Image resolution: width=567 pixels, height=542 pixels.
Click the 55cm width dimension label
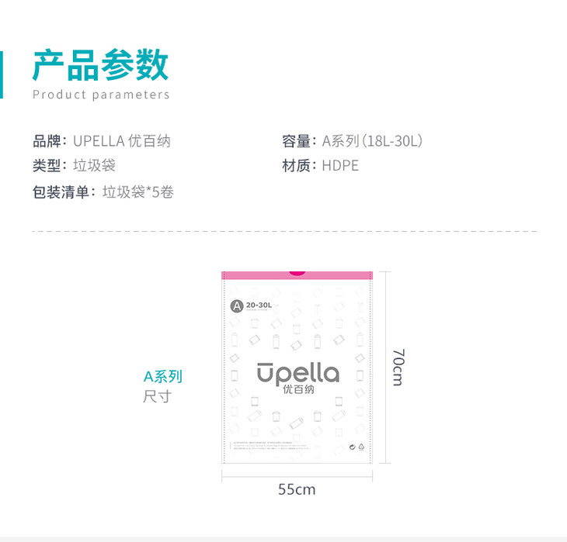[x=297, y=489]
